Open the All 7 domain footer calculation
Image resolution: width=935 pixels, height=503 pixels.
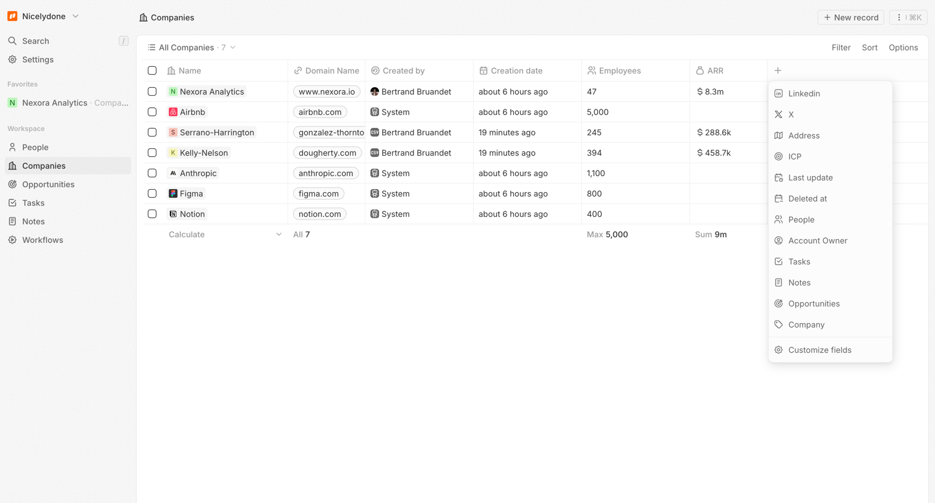coord(301,234)
